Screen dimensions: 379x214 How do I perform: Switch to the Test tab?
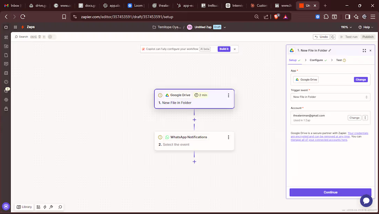click(341, 60)
